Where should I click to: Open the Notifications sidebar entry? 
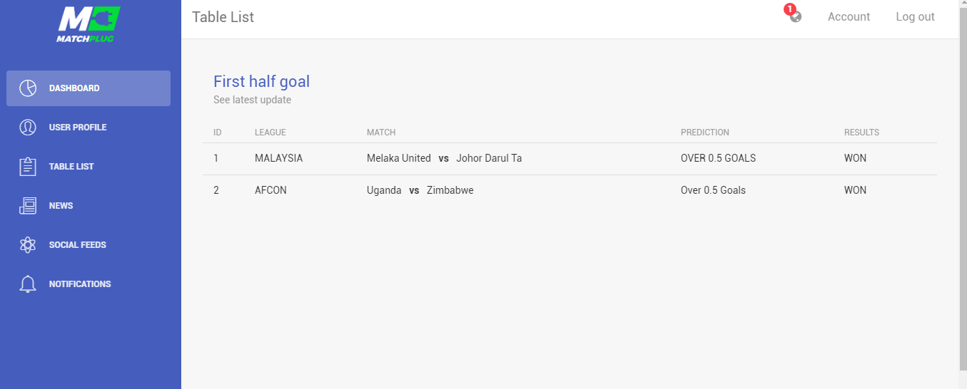pyautogui.click(x=88, y=284)
